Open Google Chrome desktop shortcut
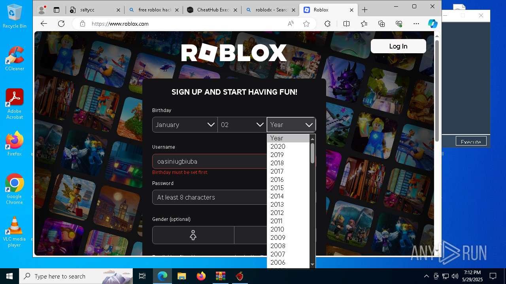Image resolution: width=506 pixels, height=284 pixels. (15, 189)
